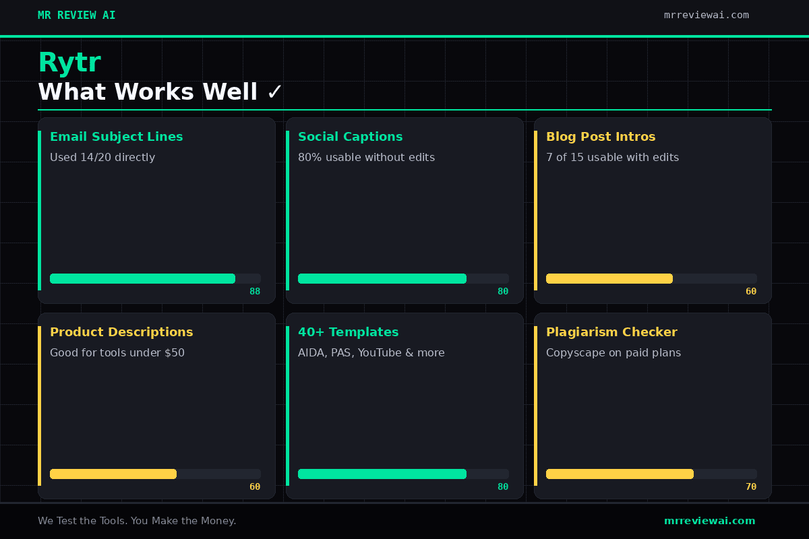Image resolution: width=809 pixels, height=539 pixels.
Task: Click the 60 score under Blog Post Intros
Action: (x=751, y=292)
